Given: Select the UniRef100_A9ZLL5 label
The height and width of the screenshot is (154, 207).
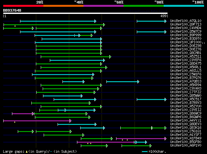Looking at the screenshot, I should point(186,71).
